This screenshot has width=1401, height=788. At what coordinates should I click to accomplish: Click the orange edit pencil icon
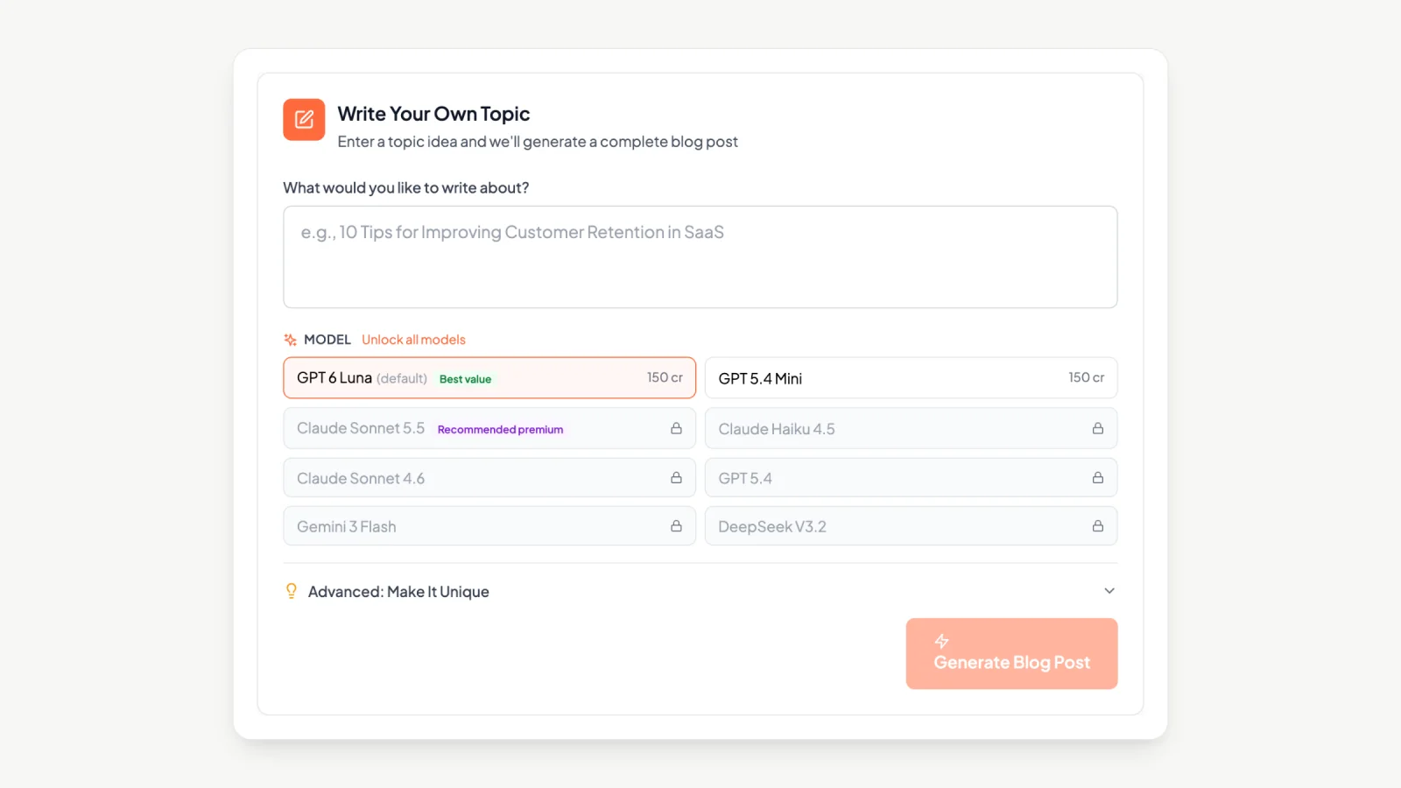point(304,119)
